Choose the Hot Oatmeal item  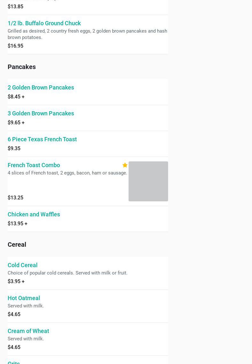[24, 298]
